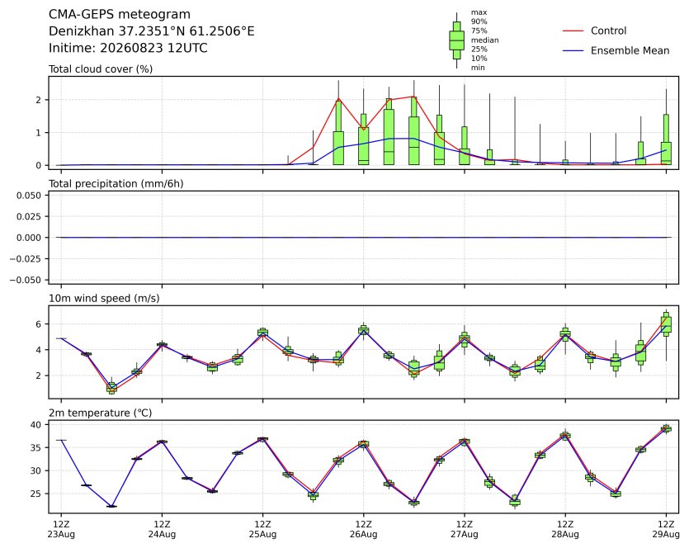Click the 12Z 29Aug axis label

click(666, 530)
